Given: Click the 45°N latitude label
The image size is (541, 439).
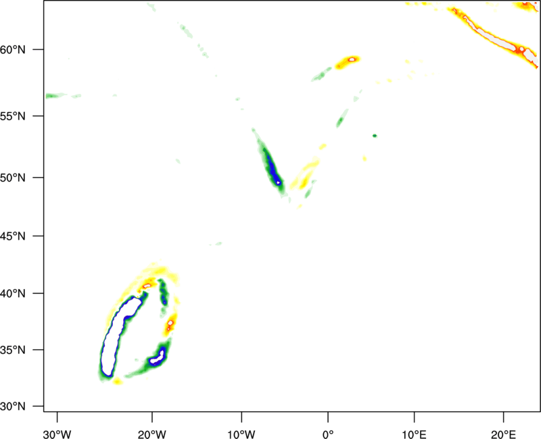Looking at the screenshot, I should [x=13, y=236].
